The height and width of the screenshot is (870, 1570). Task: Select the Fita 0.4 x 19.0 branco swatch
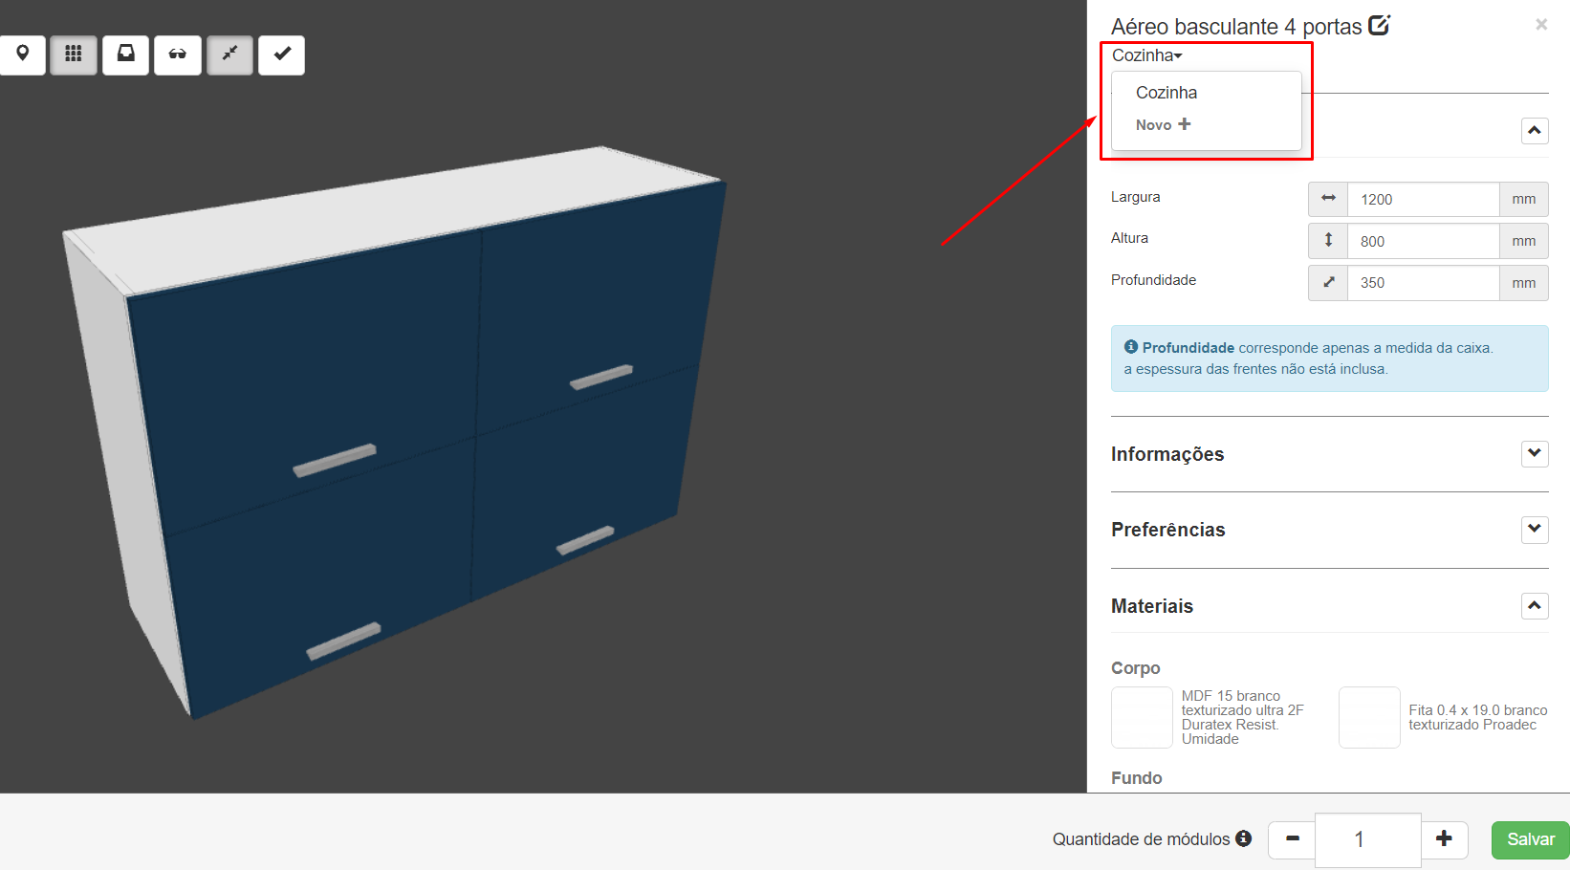[1369, 717]
